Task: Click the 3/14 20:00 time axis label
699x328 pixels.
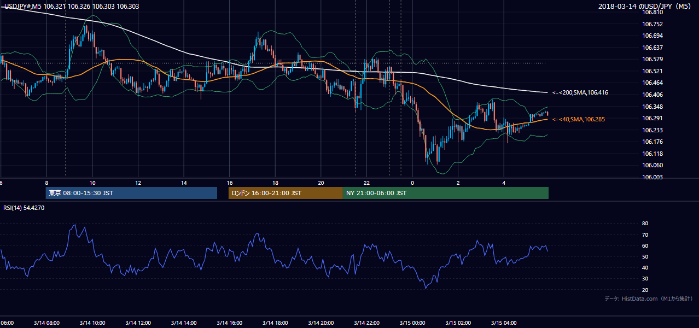Action: click(x=321, y=323)
